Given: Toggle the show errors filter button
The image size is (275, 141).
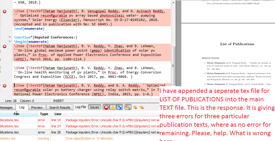Looking at the screenshot, I should 106,107.
